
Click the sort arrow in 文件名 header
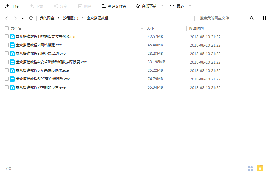[x=142, y=28]
